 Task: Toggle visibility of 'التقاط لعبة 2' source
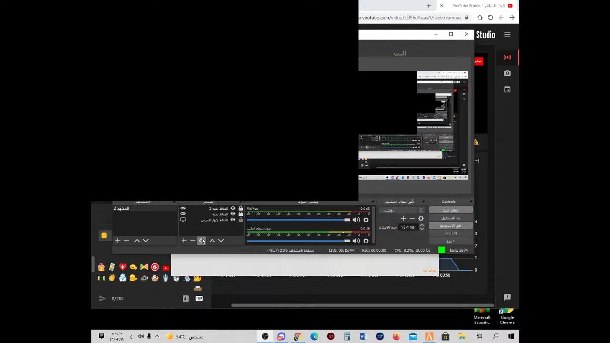(233, 208)
